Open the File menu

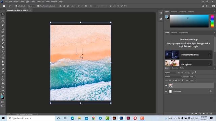(x=6, y=2)
